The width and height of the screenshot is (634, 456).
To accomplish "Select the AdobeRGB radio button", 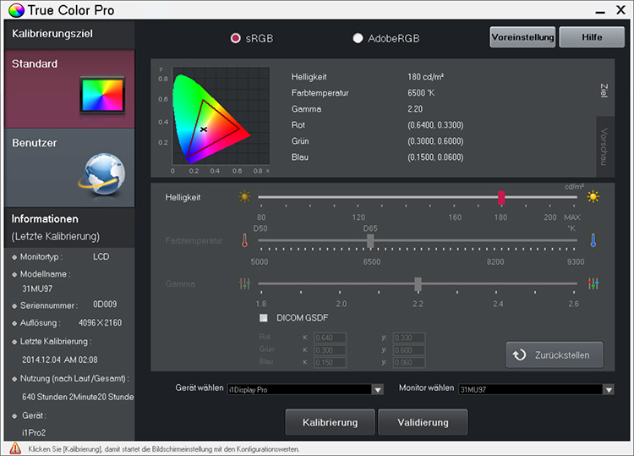I will 358,38.
